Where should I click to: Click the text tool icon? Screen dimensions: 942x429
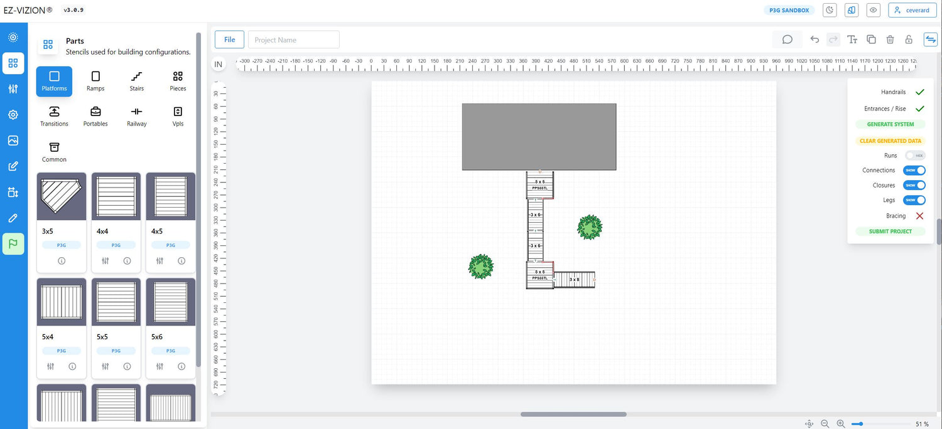point(852,40)
